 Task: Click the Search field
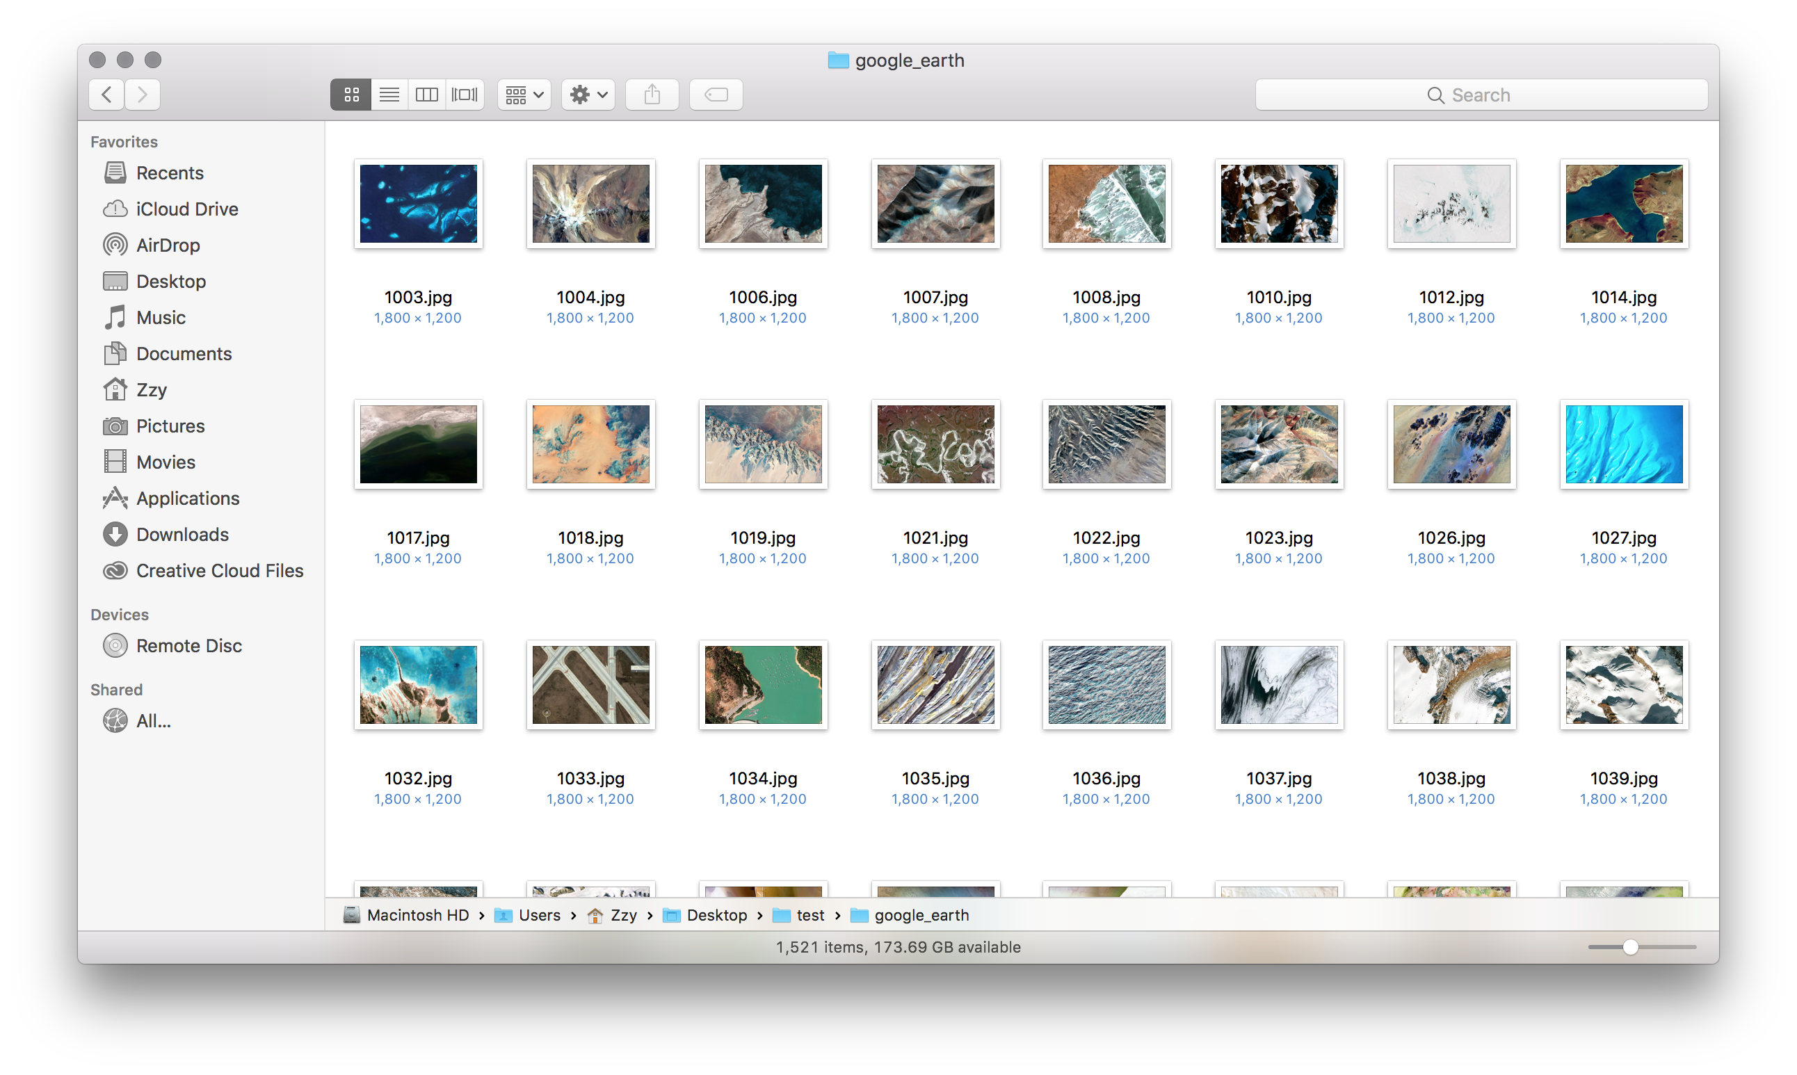tap(1481, 95)
